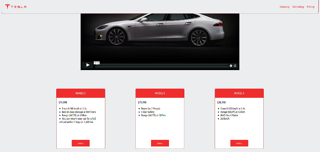Viewport: 320px width, 152px height.
Task: Select the Model-S plan button
Action: 81,143
